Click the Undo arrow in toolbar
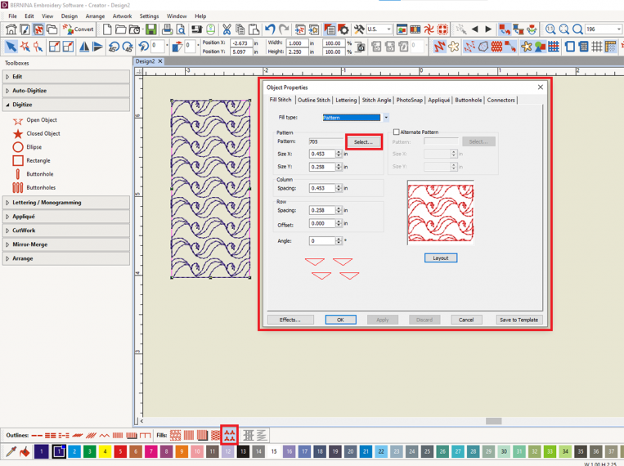The height and width of the screenshot is (466, 624). [x=271, y=29]
